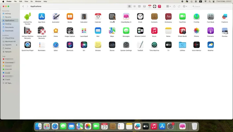Switch to list view in toolbar
The width and height of the screenshot is (233, 132).
(134, 6)
